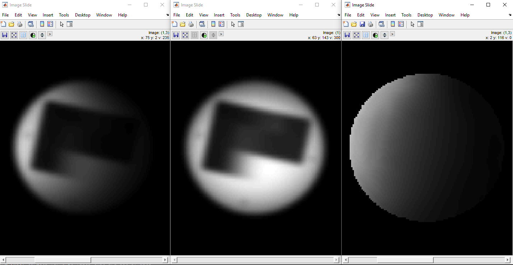This screenshot has width=513, height=265.
Task: Open a file from the middle window toolbar
Action: [x=182, y=24]
